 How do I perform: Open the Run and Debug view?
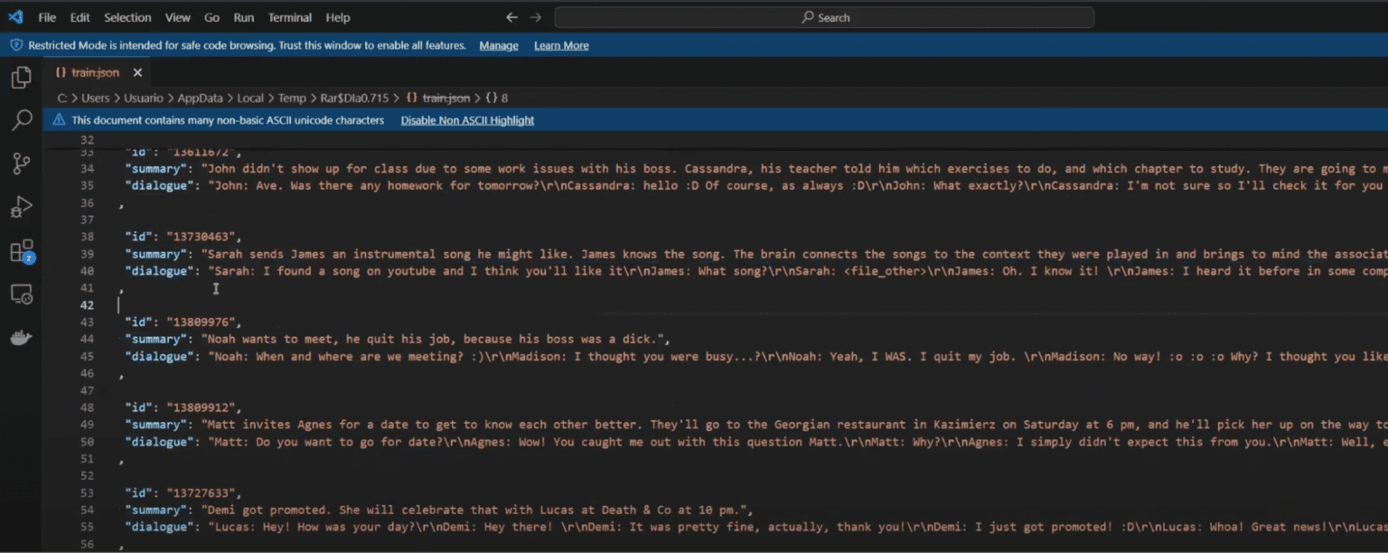tap(21, 207)
